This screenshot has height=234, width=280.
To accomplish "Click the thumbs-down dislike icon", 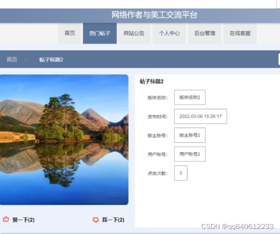I will (x=96, y=220).
